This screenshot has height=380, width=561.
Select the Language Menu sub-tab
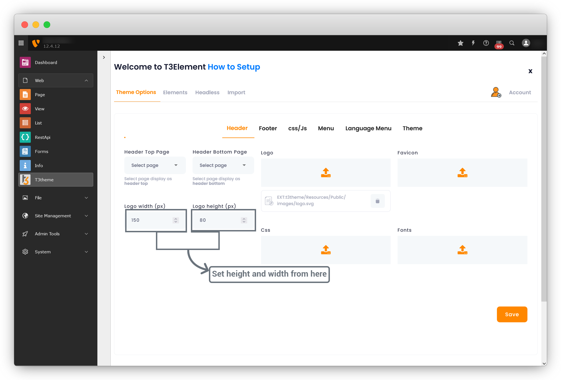(368, 128)
